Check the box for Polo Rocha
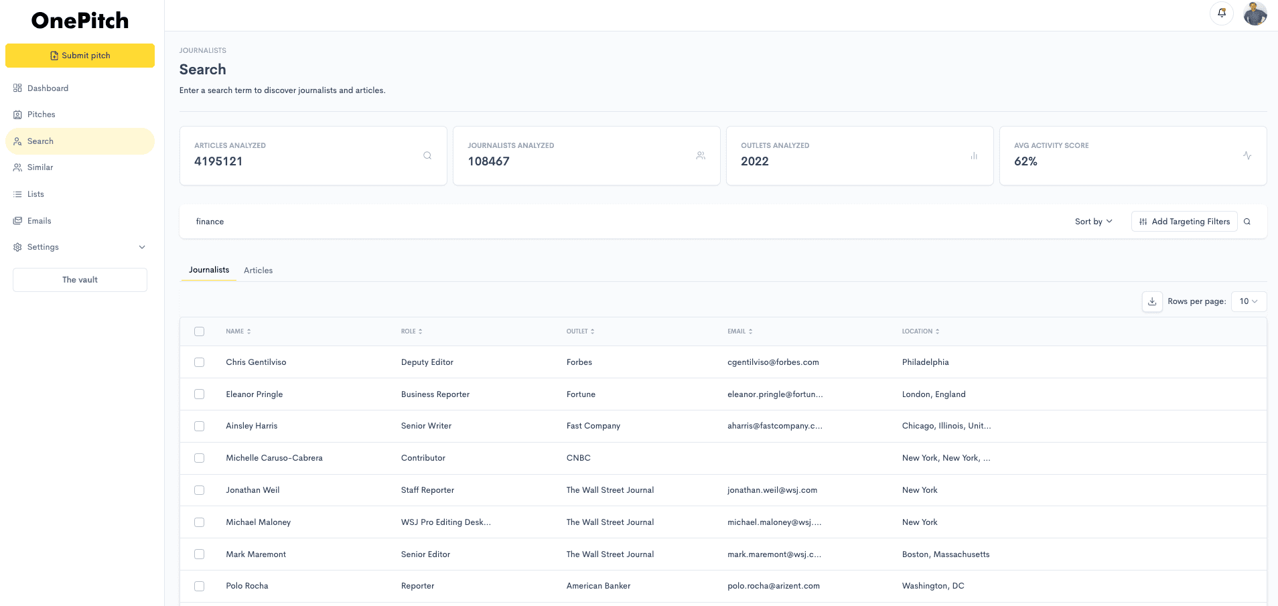 tap(199, 586)
